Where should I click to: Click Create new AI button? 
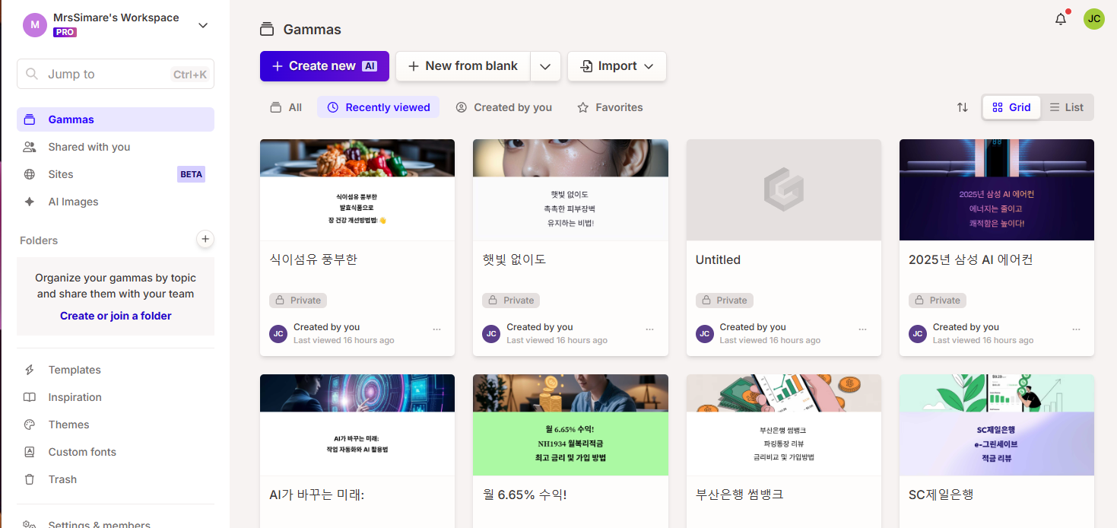coord(325,66)
